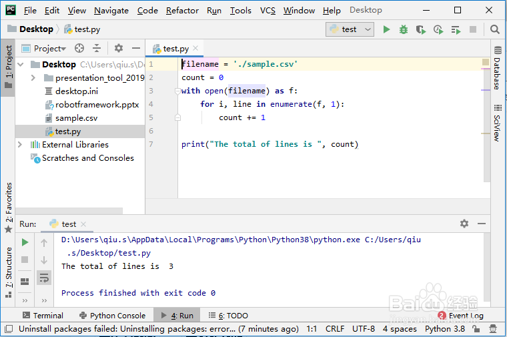The width and height of the screenshot is (507, 337).
Task: Click the yellow inspection status square
Action: click(486, 62)
